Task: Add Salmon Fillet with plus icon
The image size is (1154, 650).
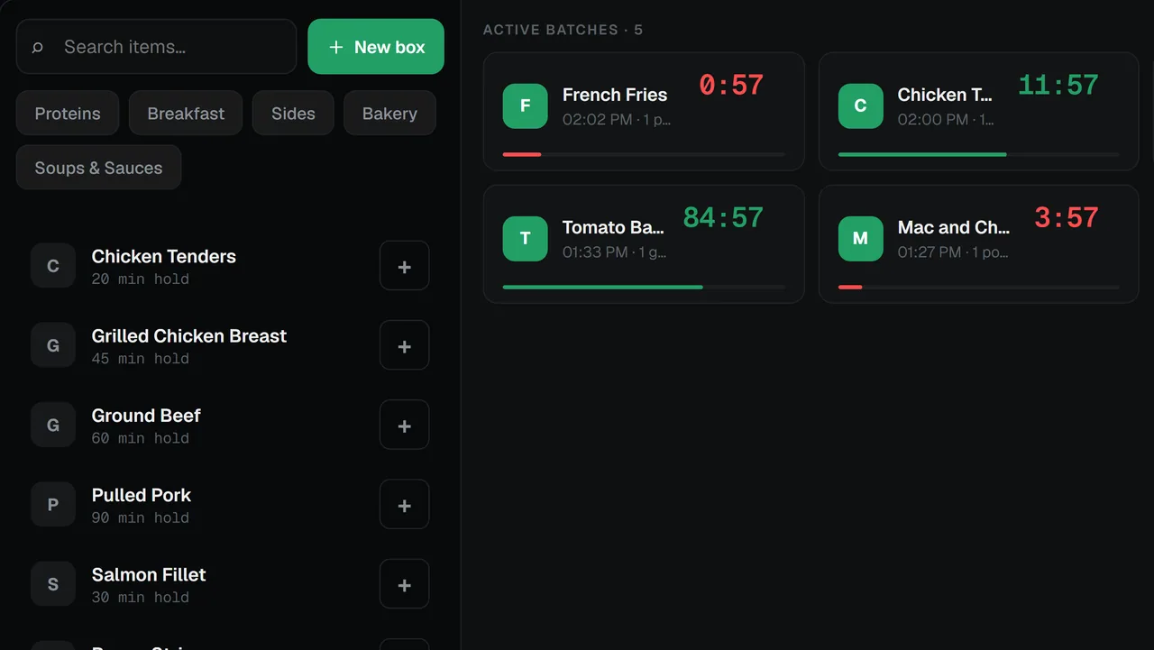Action: [x=404, y=584]
